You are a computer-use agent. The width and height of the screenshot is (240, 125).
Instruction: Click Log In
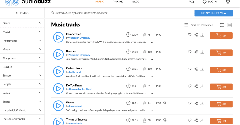coord(209,2)
